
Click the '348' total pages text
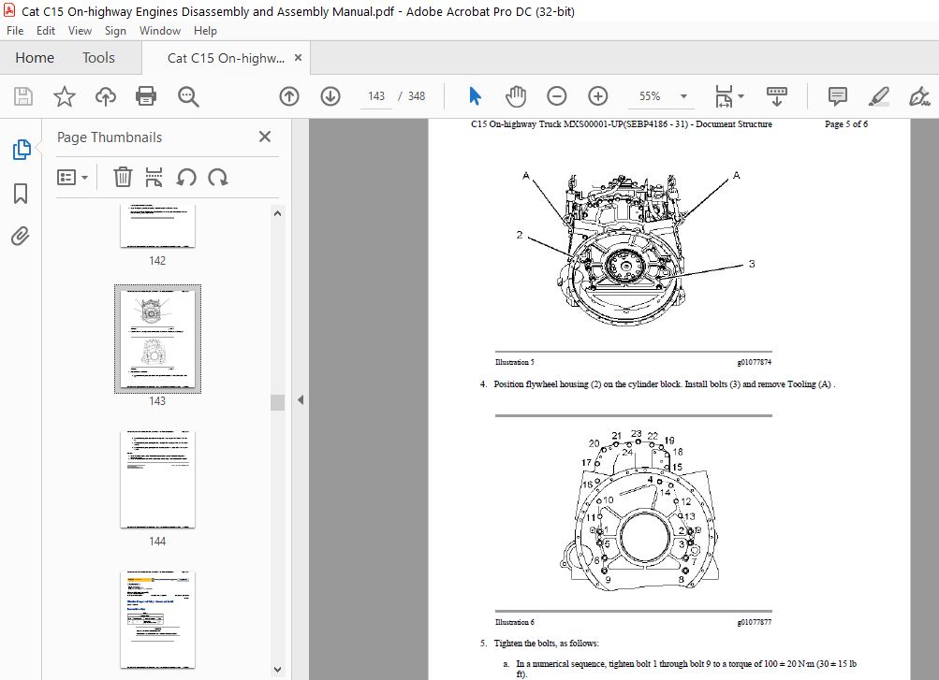[x=417, y=96]
